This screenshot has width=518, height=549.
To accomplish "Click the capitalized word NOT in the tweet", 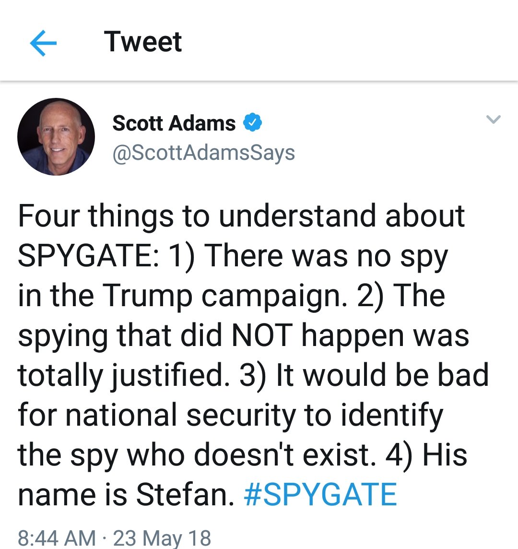I will tap(262, 335).
